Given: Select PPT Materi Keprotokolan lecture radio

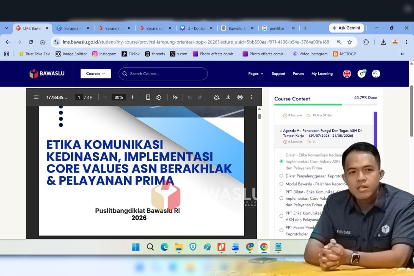Looking at the screenshot, I should pyautogui.click(x=281, y=230).
